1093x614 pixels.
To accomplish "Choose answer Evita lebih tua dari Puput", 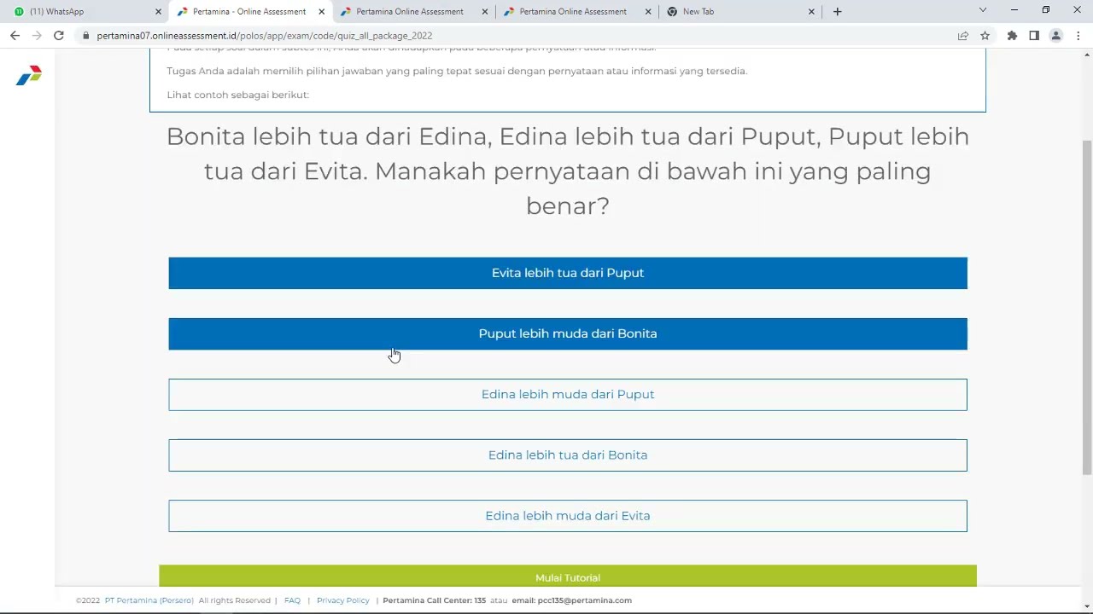I will click(568, 273).
